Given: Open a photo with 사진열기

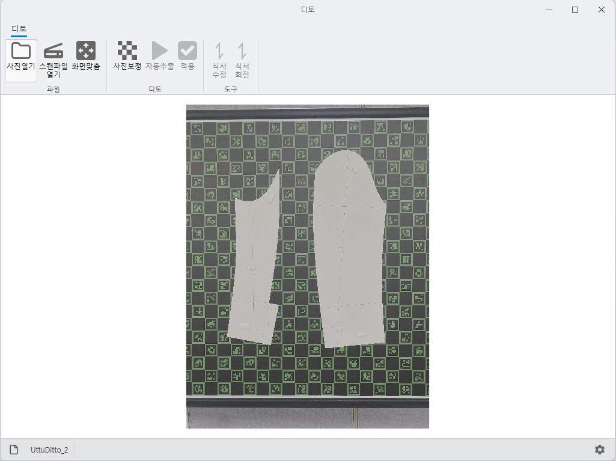Looking at the screenshot, I should pyautogui.click(x=21, y=60).
